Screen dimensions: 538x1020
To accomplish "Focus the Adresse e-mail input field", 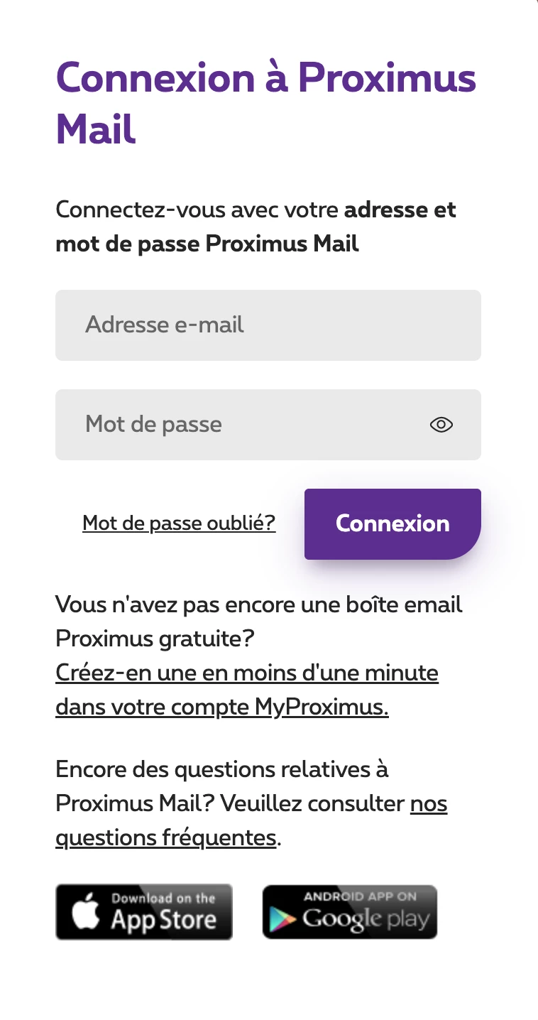I will (268, 325).
